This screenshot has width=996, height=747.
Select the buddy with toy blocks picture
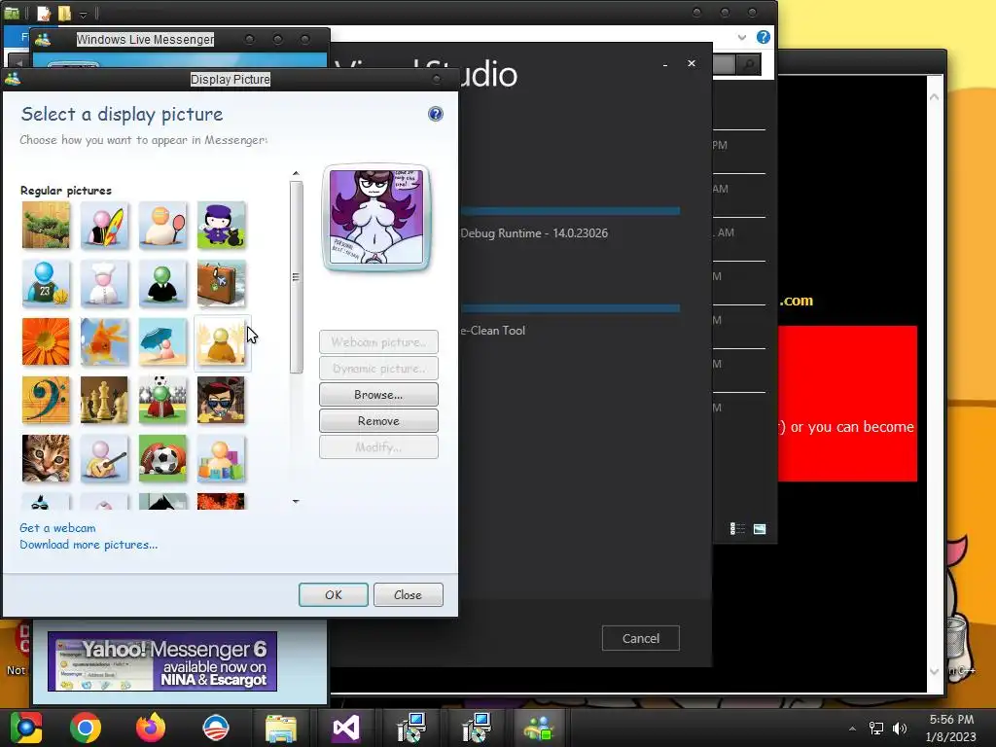click(221, 459)
